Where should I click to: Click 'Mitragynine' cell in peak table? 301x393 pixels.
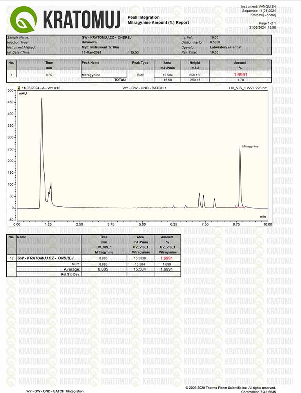point(91,75)
